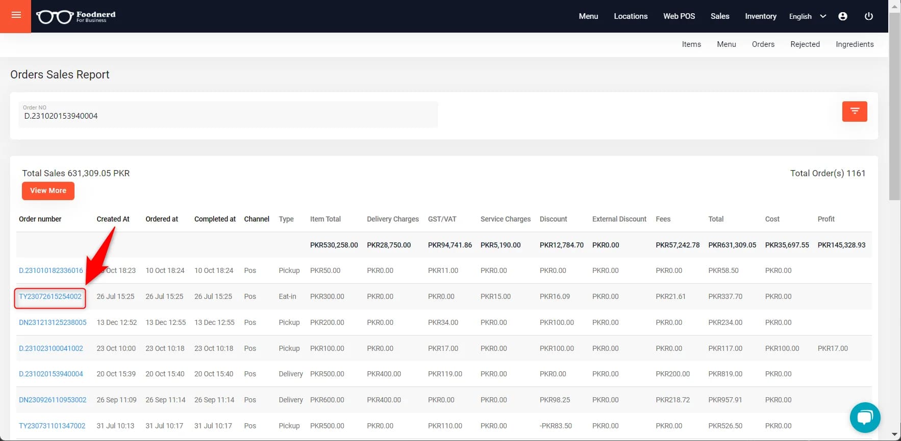The width and height of the screenshot is (901, 441).
Task: Click the Completed at column header
Action: (x=215, y=219)
